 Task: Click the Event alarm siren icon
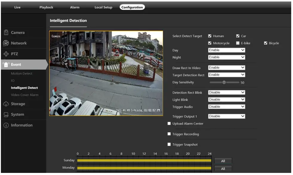point(6,65)
